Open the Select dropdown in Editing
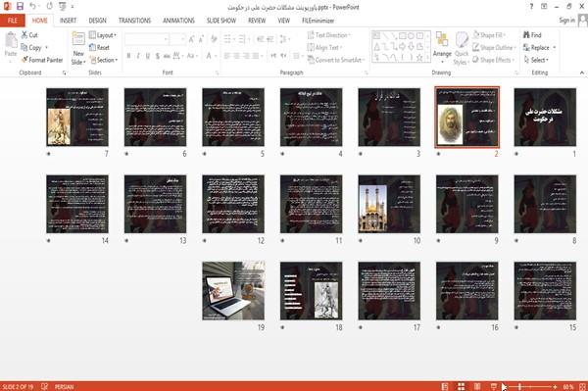The height and width of the screenshot is (391, 588). click(x=536, y=60)
